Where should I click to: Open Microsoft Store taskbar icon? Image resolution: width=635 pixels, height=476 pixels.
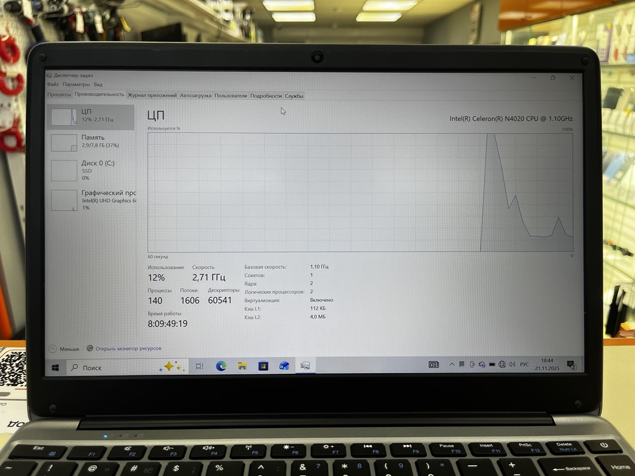(x=263, y=366)
